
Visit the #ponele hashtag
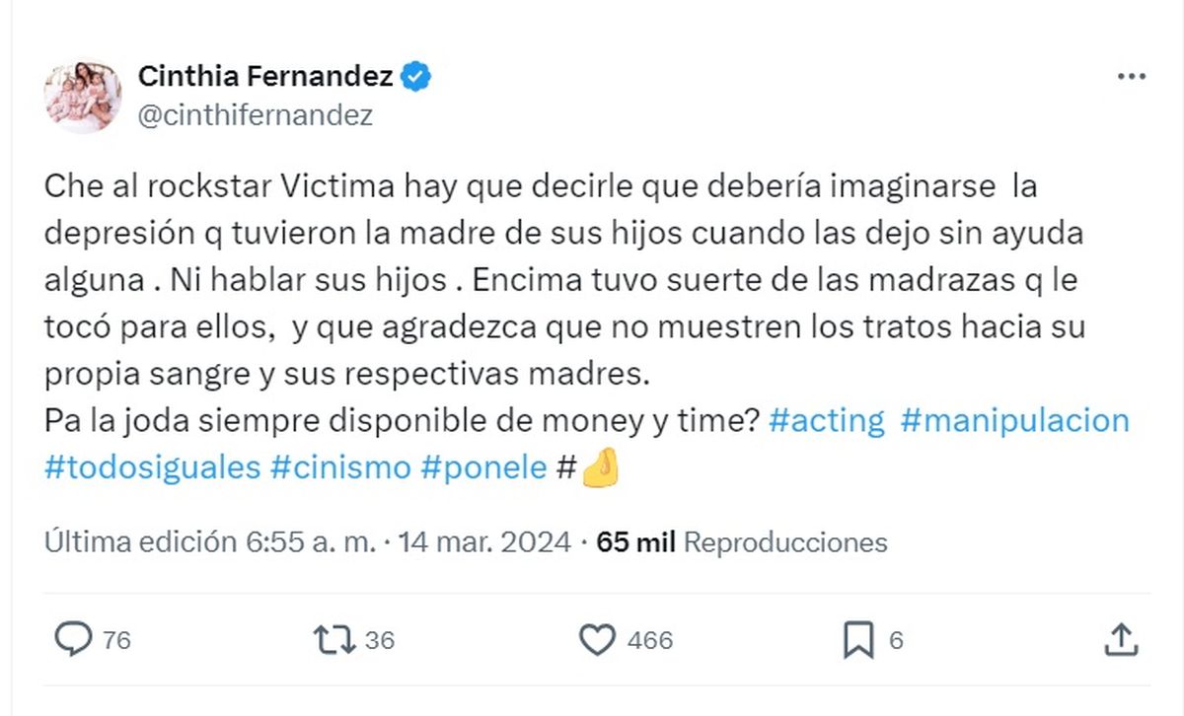coord(483,467)
